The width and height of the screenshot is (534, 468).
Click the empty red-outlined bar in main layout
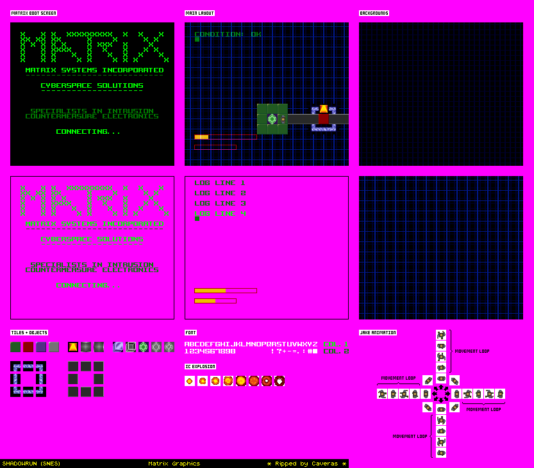(215, 147)
